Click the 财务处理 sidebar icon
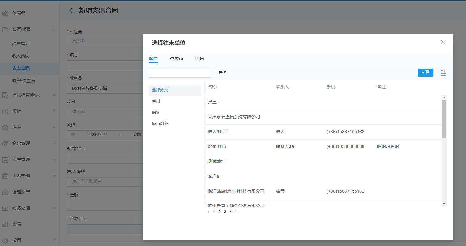The width and height of the screenshot is (466, 246). click(x=5, y=208)
